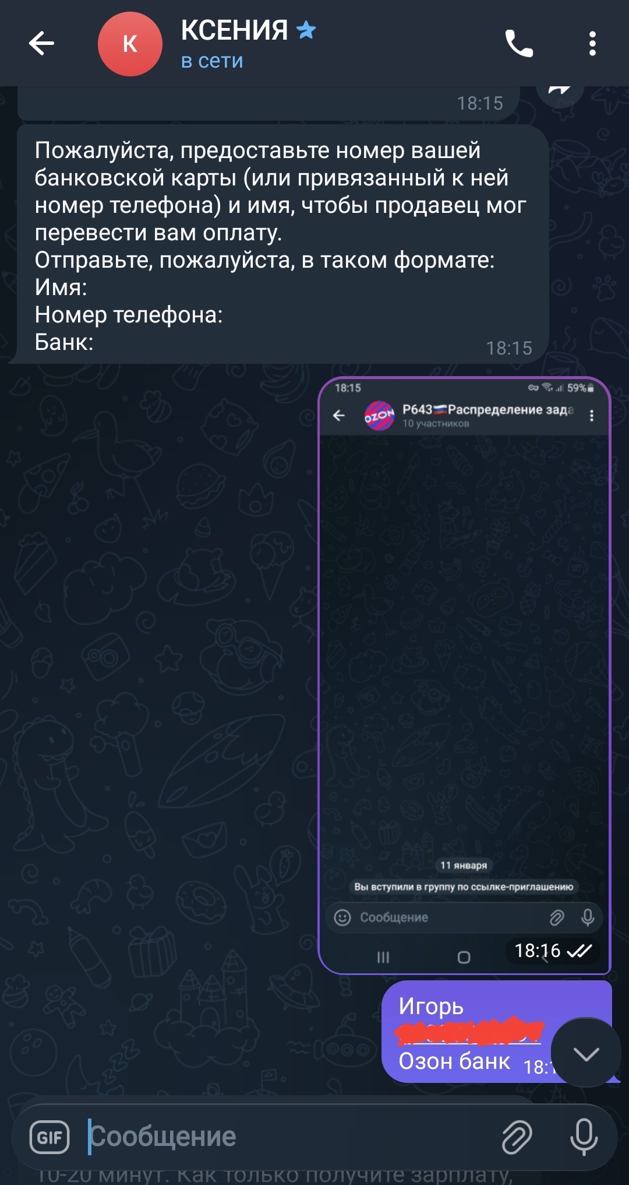Select the message asking for card number
The image size is (629, 1185).
282,245
